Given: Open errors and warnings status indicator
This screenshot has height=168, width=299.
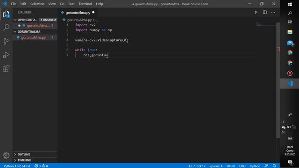Looking at the screenshot, I should pos(41,166).
